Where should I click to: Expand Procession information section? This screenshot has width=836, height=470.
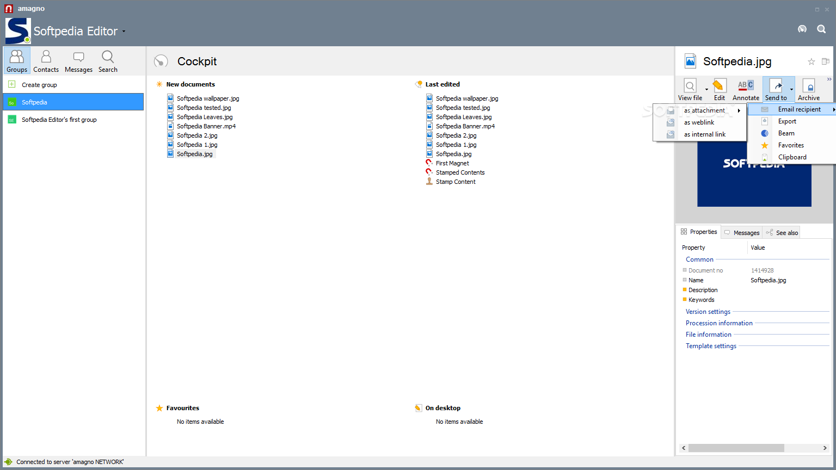point(719,323)
